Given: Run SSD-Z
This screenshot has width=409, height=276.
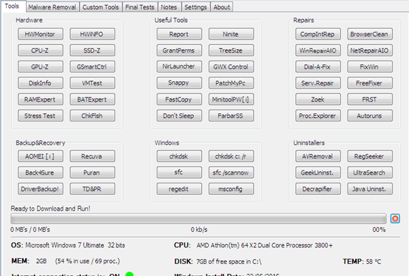Looking at the screenshot, I should click(x=92, y=50).
